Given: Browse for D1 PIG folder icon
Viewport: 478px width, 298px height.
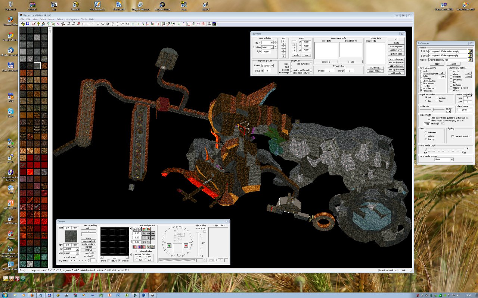Looking at the screenshot, I should (470, 51).
